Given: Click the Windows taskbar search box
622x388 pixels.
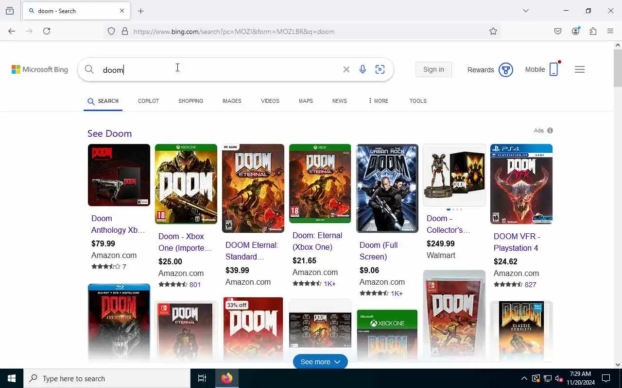Looking at the screenshot, I should [x=107, y=378].
